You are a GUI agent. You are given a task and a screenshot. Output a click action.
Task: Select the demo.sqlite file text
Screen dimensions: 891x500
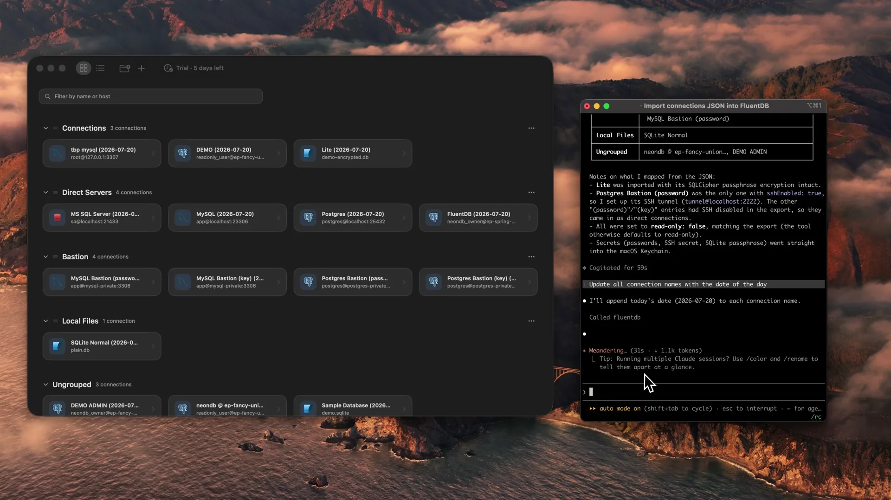tap(335, 413)
